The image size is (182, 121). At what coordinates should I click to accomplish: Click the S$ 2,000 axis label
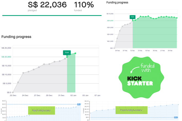[x=110, y=41]
